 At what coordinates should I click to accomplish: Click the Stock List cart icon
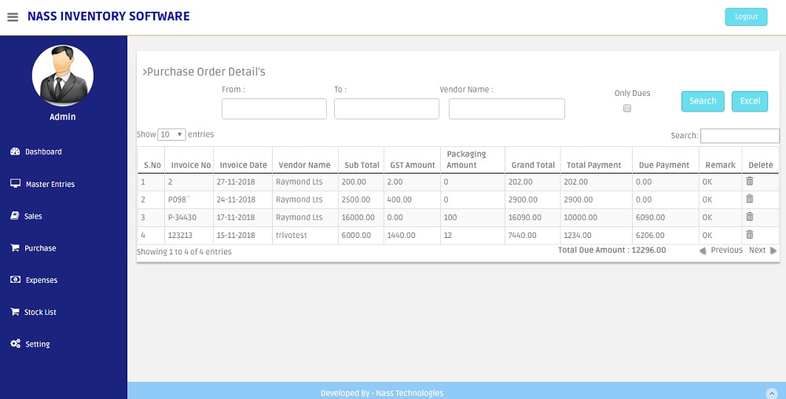(x=14, y=311)
